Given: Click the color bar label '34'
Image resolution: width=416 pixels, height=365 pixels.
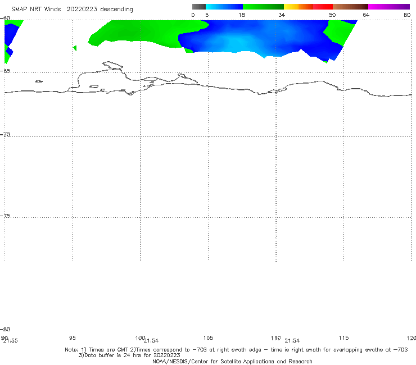Looking at the screenshot, I should point(282,15).
